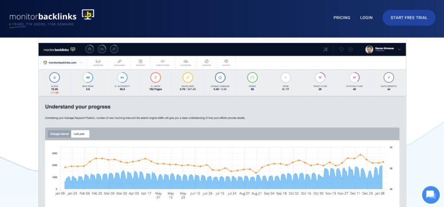
Task: Open the Backlinks tab
Action: tap(120, 63)
